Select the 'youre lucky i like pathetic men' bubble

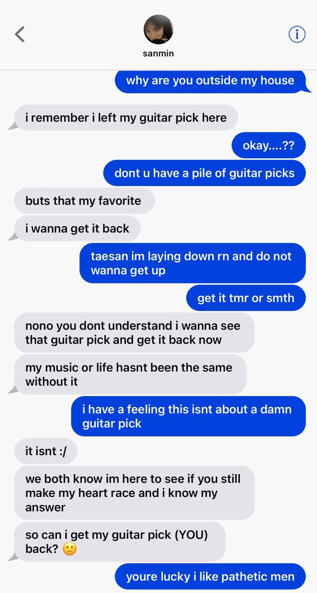click(x=210, y=576)
